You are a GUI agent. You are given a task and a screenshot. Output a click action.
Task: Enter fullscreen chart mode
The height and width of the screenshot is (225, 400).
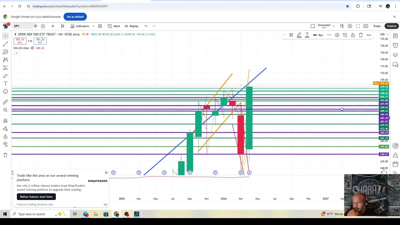pyautogui.click(x=358, y=26)
